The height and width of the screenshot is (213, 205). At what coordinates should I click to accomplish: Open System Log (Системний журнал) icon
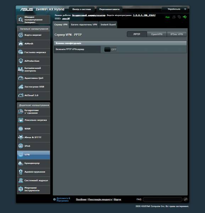21,180
